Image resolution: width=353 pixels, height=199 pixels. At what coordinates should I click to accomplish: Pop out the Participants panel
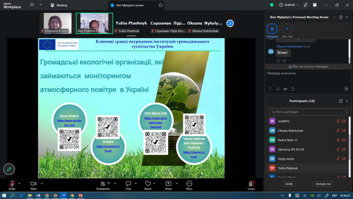tap(341, 101)
